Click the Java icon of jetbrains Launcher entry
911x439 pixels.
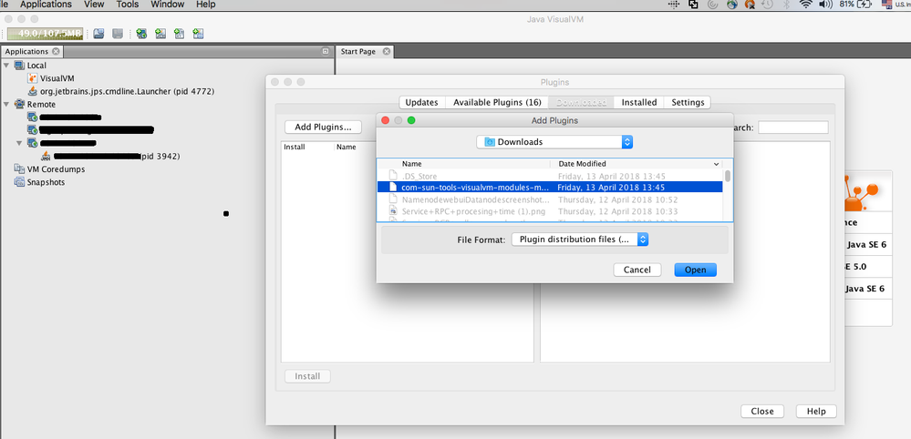click(33, 91)
